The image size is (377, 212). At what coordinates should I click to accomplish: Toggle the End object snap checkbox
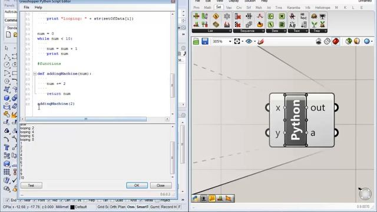pos(7,200)
